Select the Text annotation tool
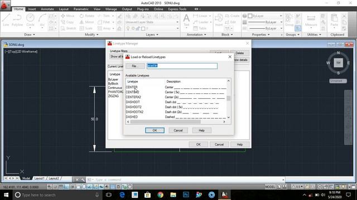The image size is (357, 200). pyautogui.click(x=186, y=20)
